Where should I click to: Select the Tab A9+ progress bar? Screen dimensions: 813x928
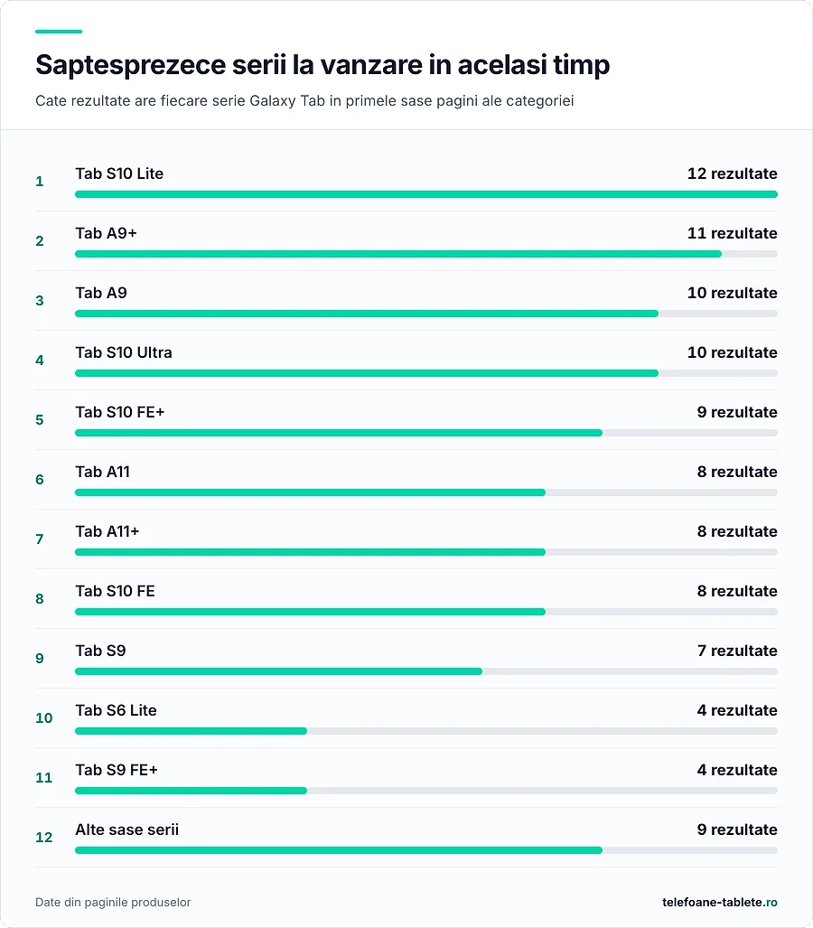[x=426, y=254]
